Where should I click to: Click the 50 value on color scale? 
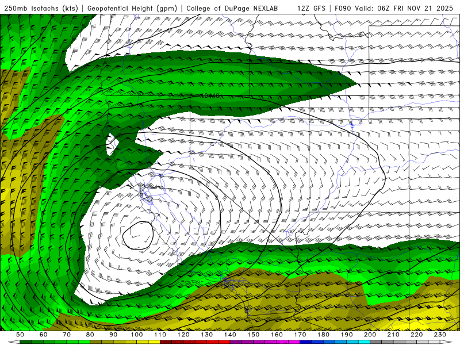[20, 335]
